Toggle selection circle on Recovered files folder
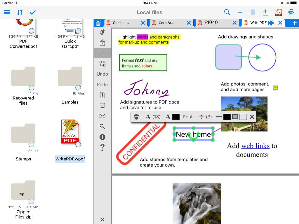 (32, 87)
